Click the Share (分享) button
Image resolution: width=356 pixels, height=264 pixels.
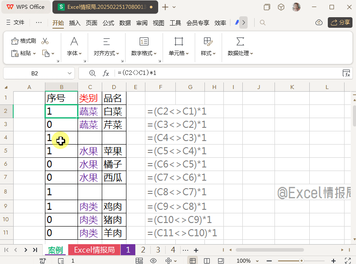[340, 22]
